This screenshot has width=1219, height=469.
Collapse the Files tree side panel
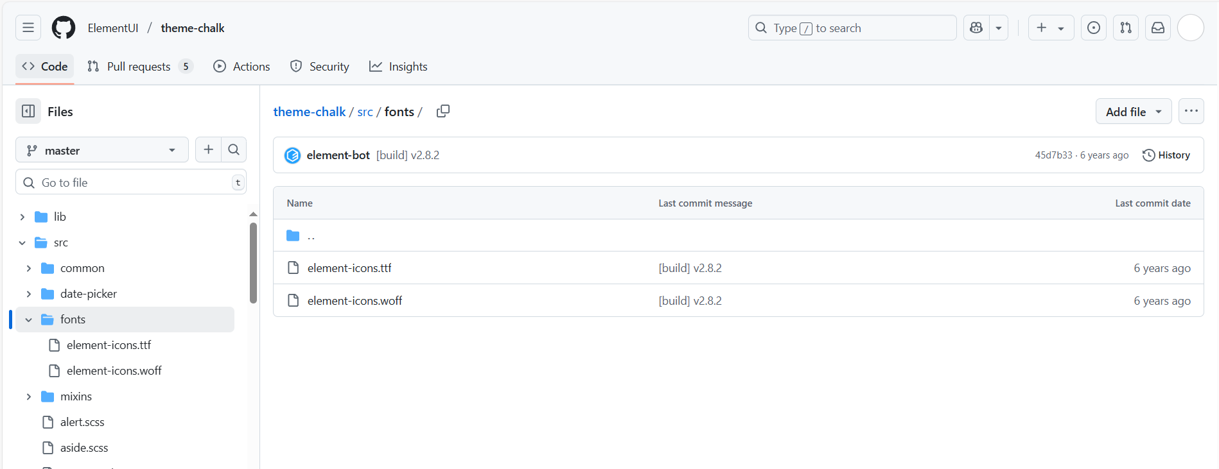point(28,111)
